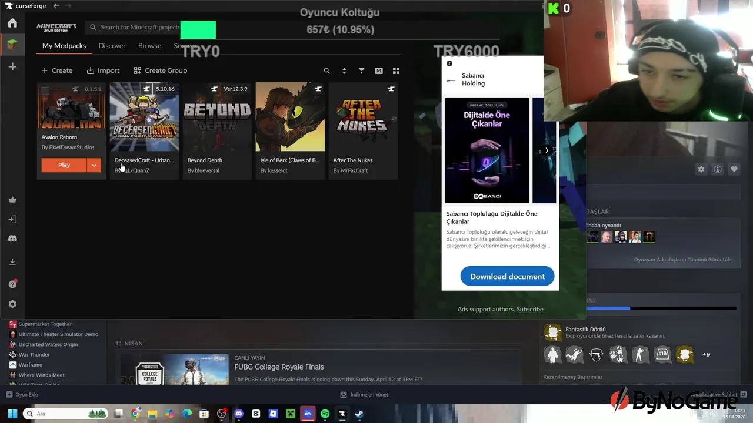Select Where Winds Meet in Steam library
Viewport: 753px width, 423px height.
pyautogui.click(x=41, y=375)
